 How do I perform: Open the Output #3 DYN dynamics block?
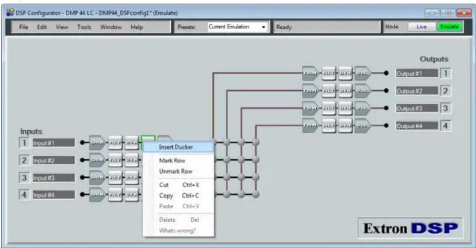coord(345,108)
